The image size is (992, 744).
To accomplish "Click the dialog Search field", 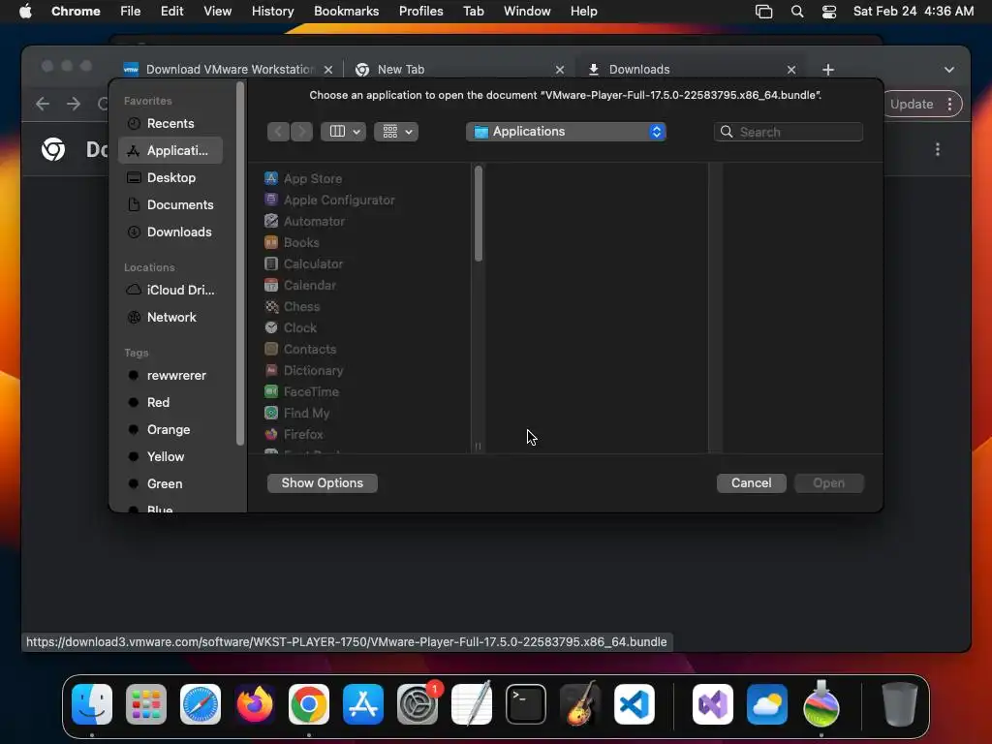I will [789, 132].
